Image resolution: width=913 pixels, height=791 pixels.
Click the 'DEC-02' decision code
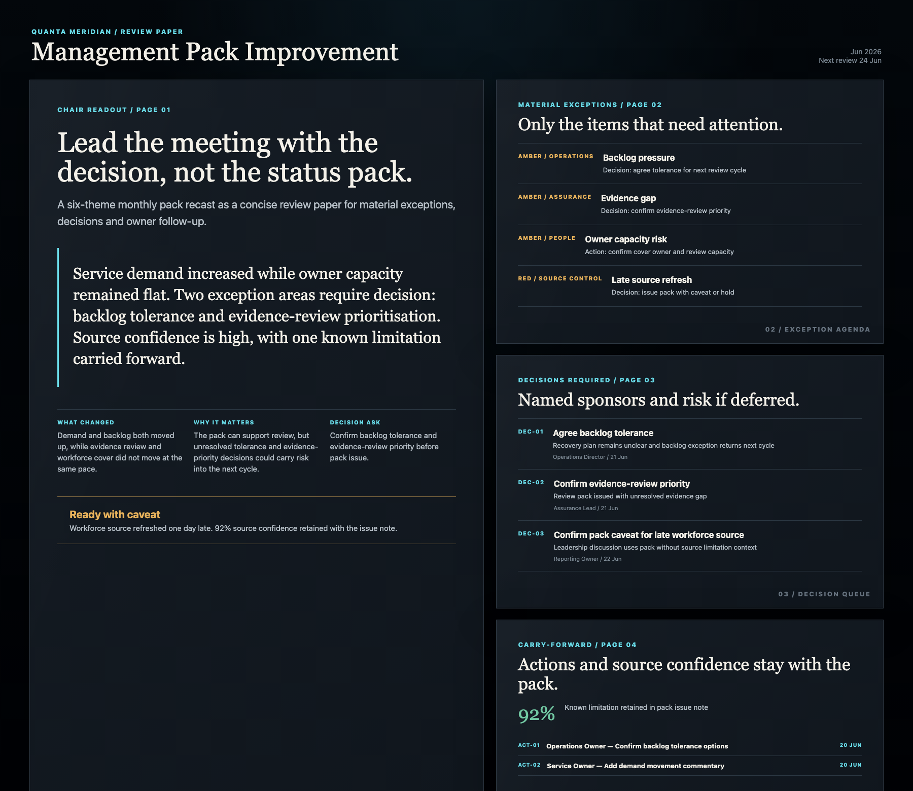coord(531,482)
